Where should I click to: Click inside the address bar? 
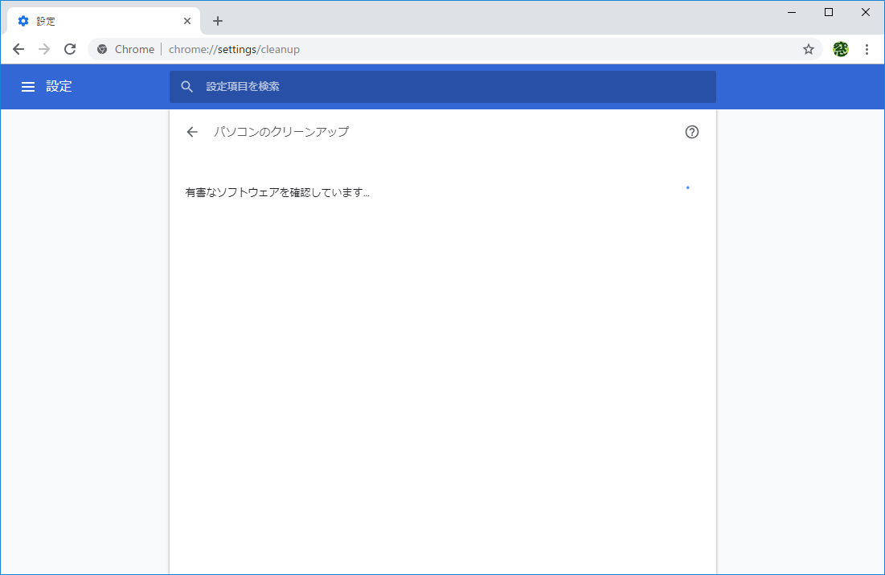[x=322, y=49]
